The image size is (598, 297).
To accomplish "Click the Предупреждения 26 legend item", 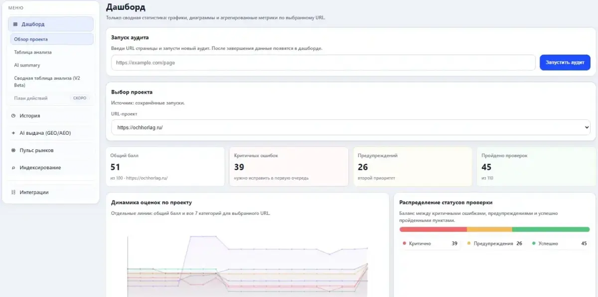I will tap(494, 244).
